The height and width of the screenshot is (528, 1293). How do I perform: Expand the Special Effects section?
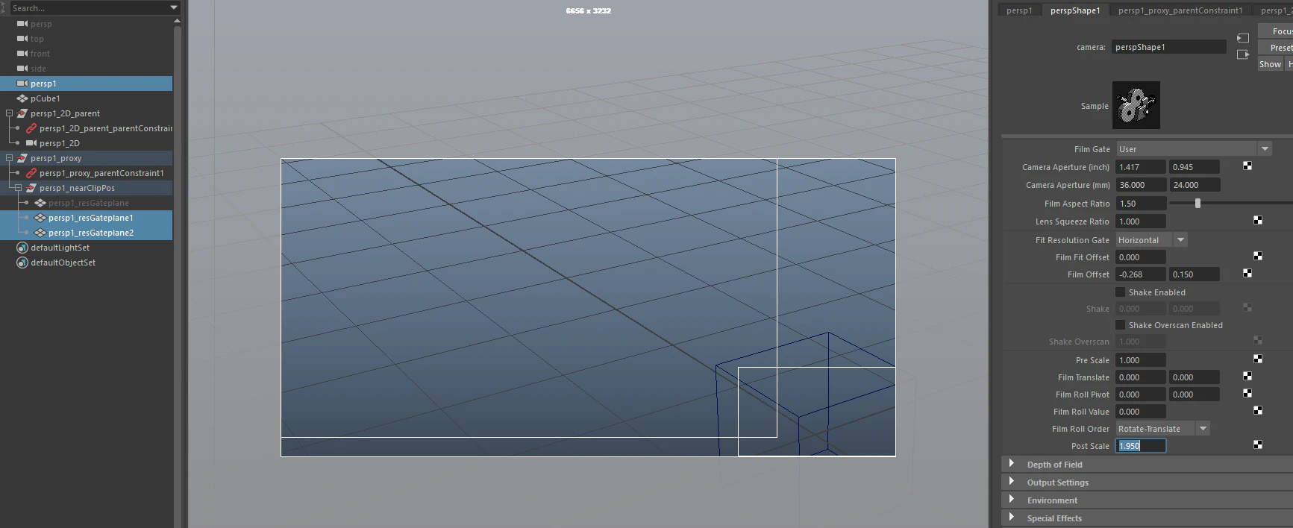click(1012, 517)
